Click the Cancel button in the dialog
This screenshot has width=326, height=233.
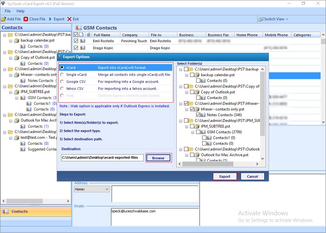pos(252,176)
